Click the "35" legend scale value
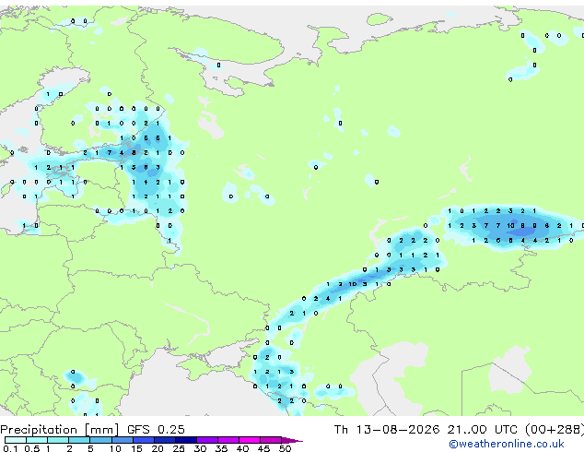This screenshot has height=452, width=584. pos(221,448)
